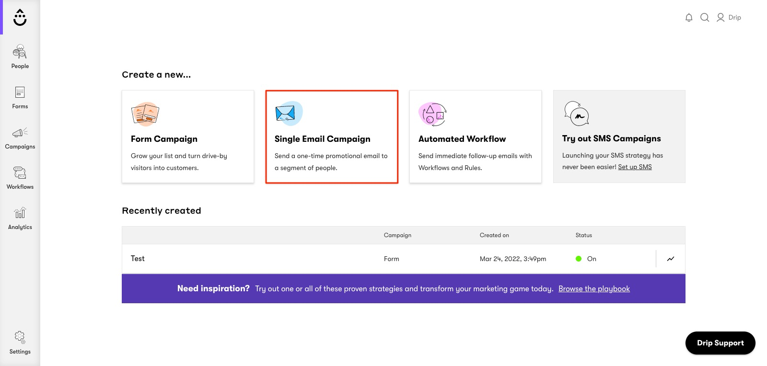The width and height of the screenshot is (767, 366).
Task: Click the Drip smiley logo
Action: 20,18
